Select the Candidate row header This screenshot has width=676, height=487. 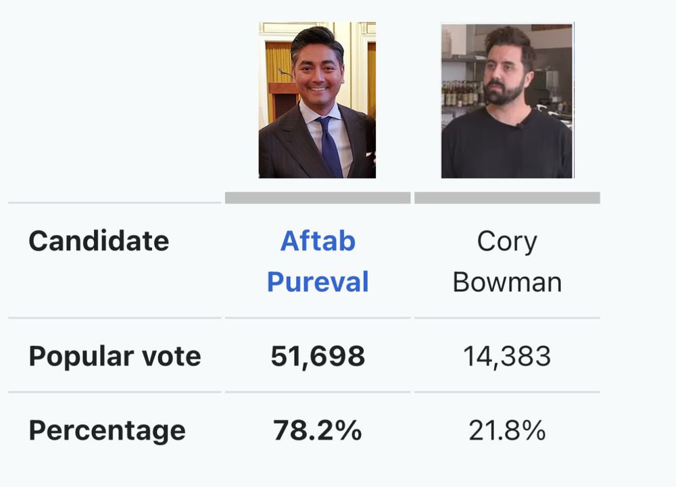(99, 241)
